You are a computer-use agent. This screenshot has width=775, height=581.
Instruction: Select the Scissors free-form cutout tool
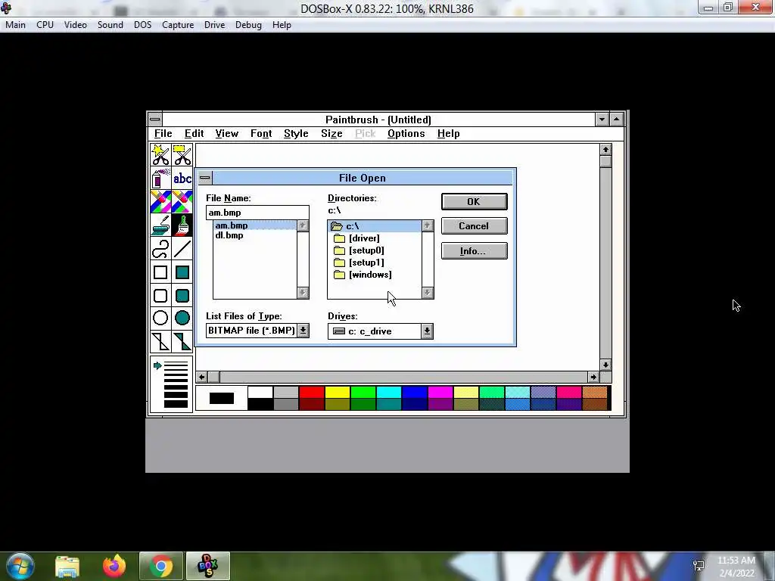point(160,154)
